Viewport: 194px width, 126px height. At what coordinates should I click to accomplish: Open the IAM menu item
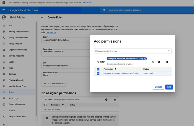pos(10,25)
